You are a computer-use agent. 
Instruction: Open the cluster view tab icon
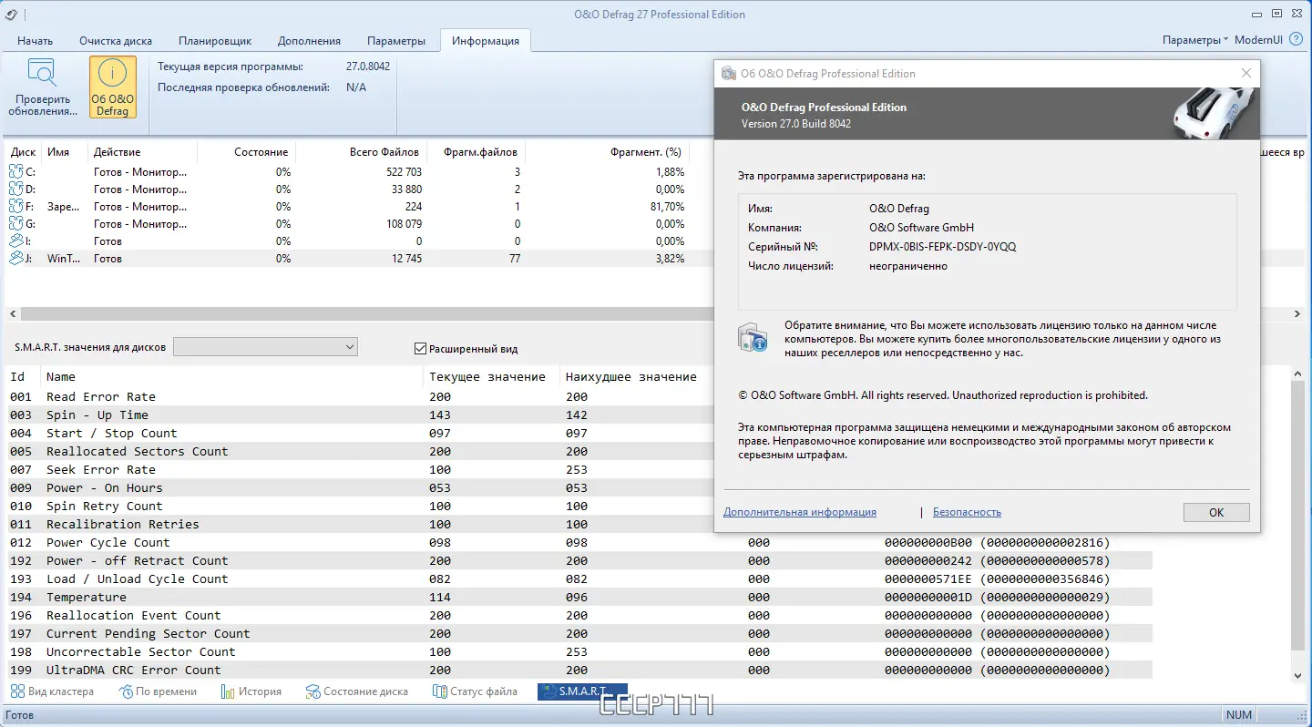16,691
